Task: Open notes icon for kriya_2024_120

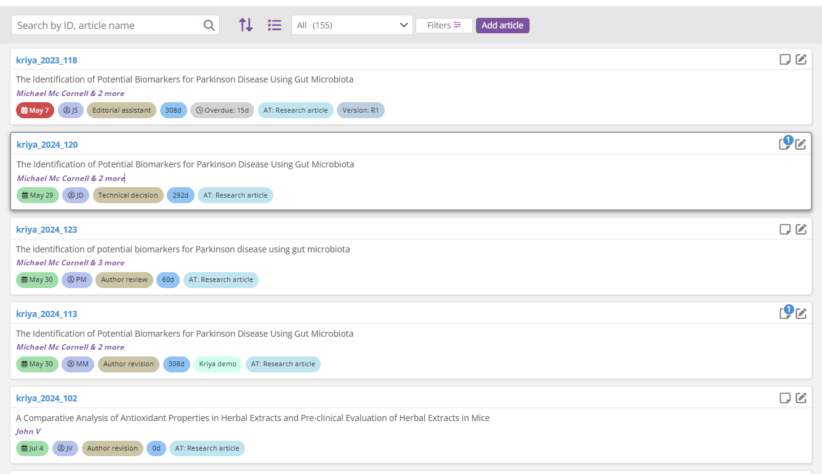Action: [785, 145]
